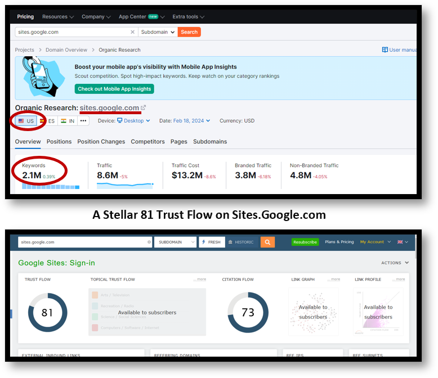Open the UK flag language selector
Viewport: 438px width, 378px height.
(x=403, y=242)
